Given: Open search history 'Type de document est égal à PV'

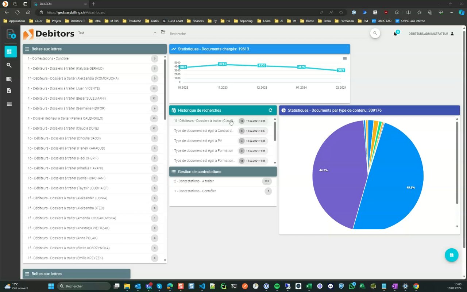Looking at the screenshot, I should click(221, 141).
